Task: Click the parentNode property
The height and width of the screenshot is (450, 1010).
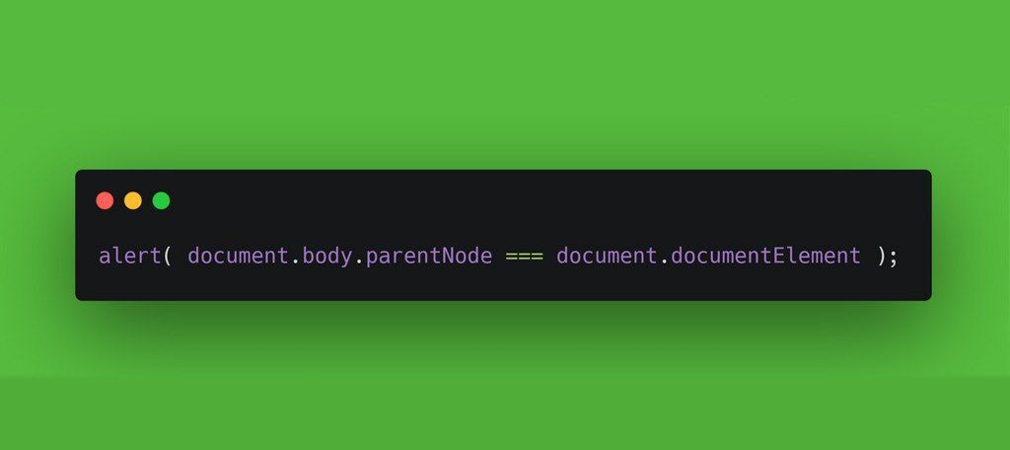Action: pos(429,257)
